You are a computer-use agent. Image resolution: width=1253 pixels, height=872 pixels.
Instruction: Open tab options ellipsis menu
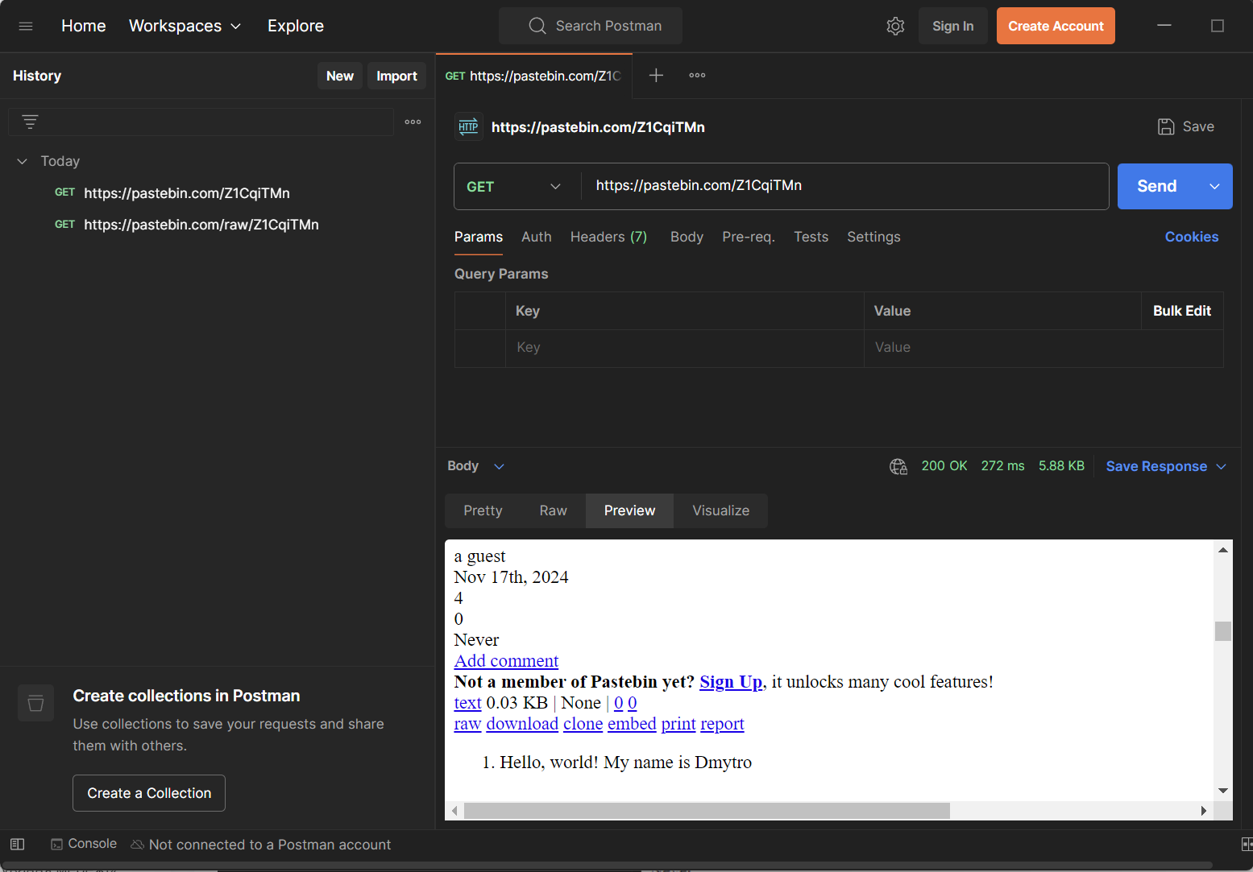697,75
